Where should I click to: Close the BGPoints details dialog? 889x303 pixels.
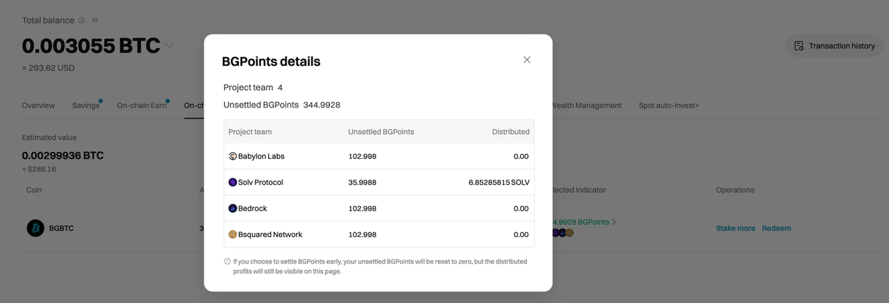(527, 60)
